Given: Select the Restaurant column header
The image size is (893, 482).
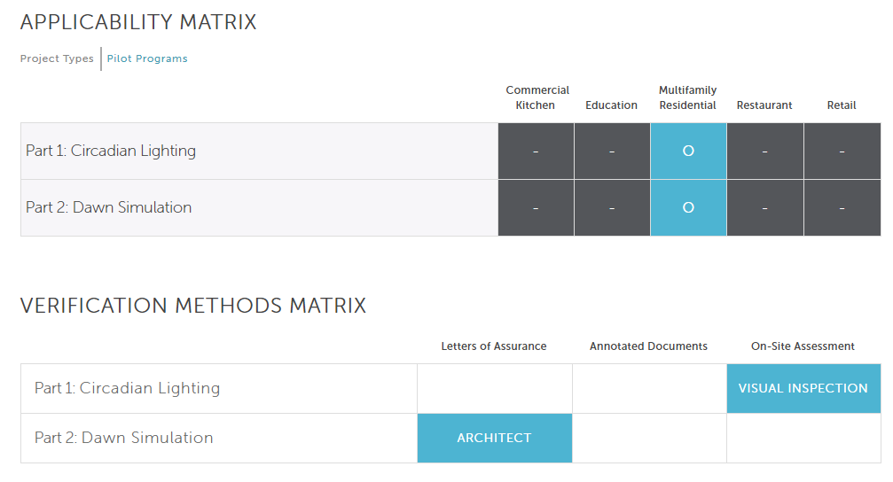Looking at the screenshot, I should (x=764, y=105).
